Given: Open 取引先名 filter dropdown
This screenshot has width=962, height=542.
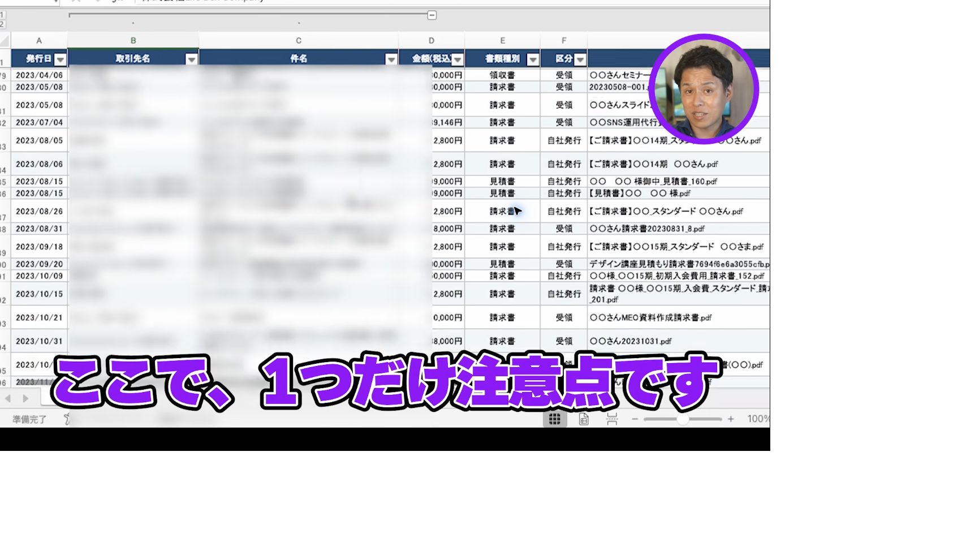Looking at the screenshot, I should click(191, 59).
